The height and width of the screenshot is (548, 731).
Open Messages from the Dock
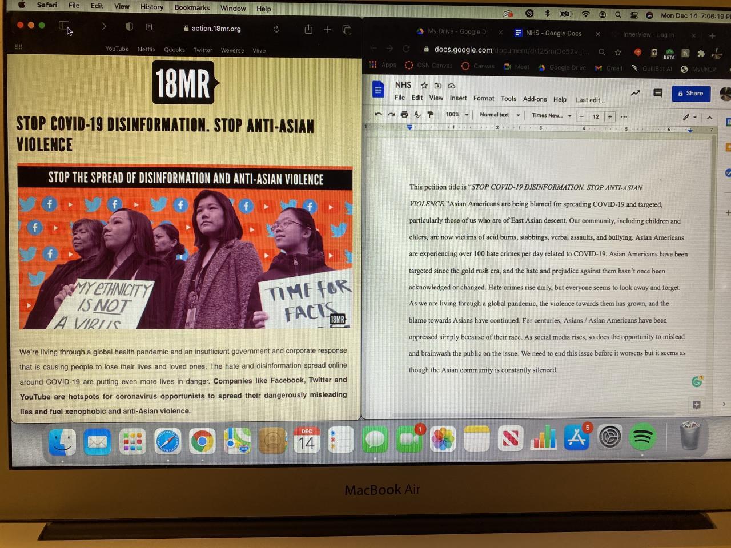pyautogui.click(x=375, y=440)
